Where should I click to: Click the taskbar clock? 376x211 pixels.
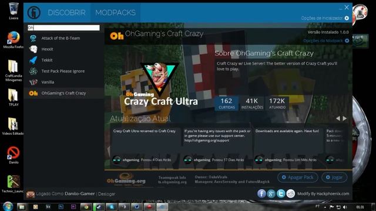tap(360, 207)
